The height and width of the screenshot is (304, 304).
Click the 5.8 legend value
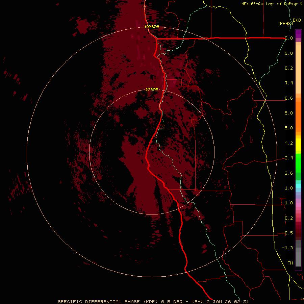point(289,113)
